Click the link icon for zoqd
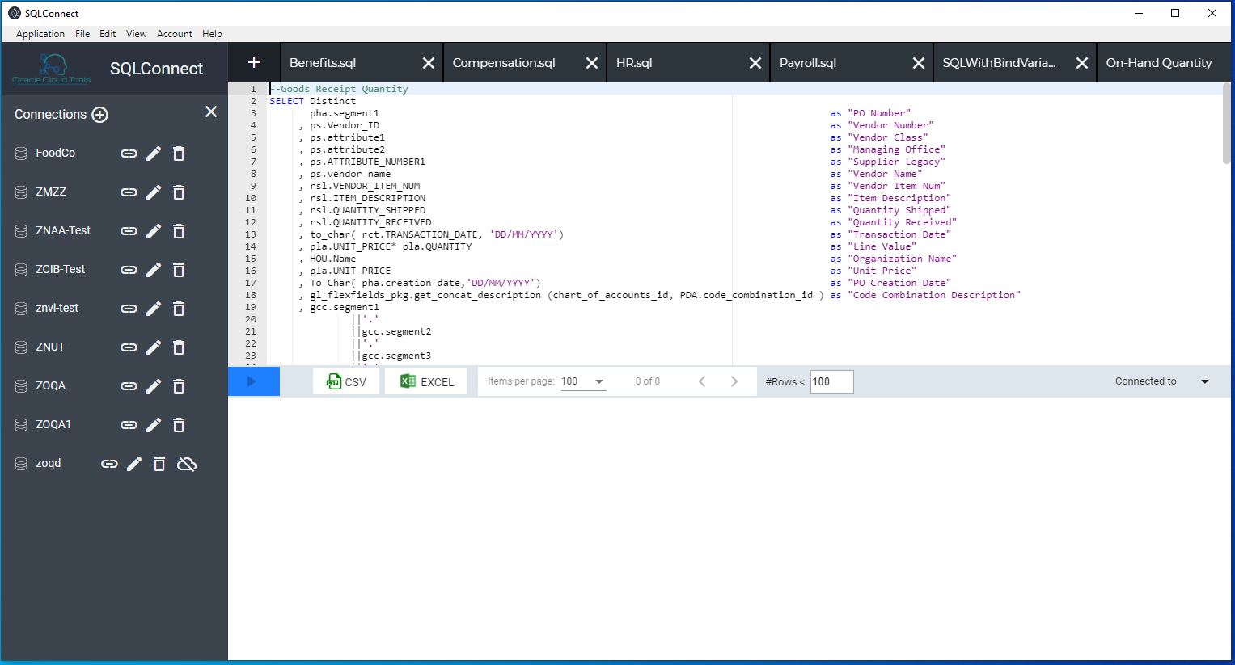 [109, 464]
